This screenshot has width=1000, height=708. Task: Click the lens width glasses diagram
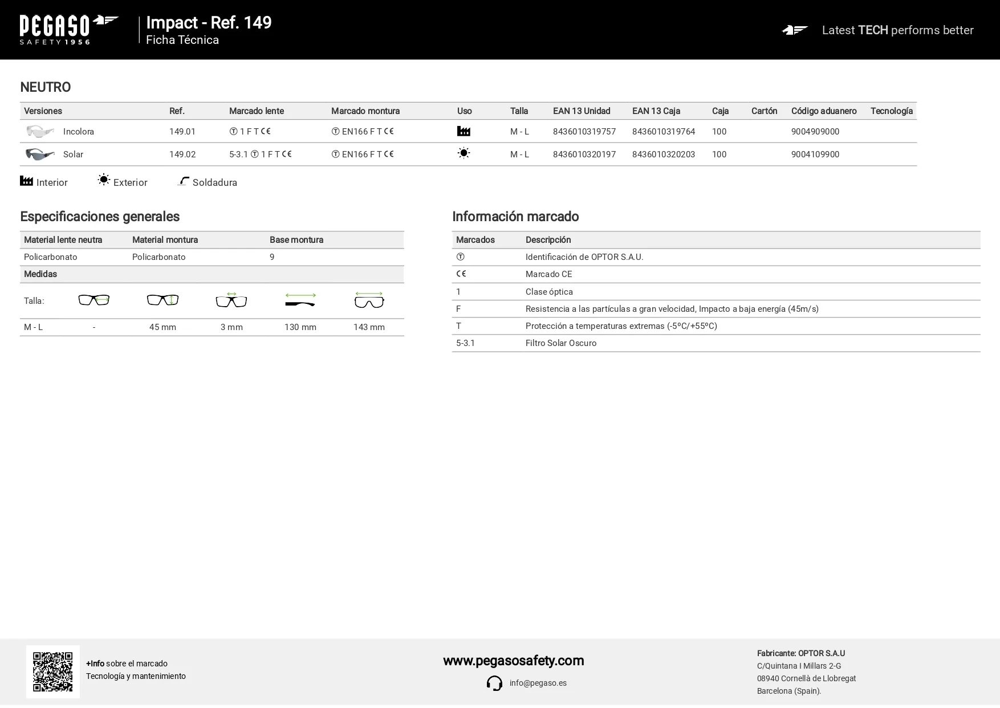[x=94, y=300]
